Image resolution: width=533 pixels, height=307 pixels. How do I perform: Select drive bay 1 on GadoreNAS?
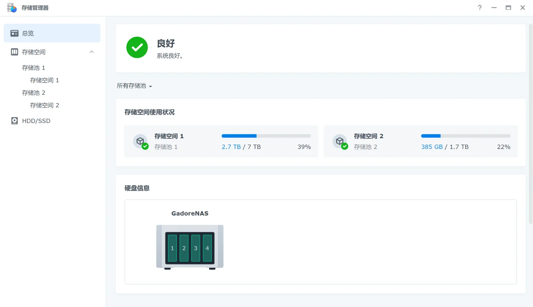pos(172,248)
